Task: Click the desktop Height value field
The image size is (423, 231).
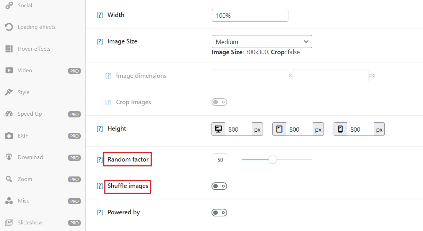Action: [238, 129]
